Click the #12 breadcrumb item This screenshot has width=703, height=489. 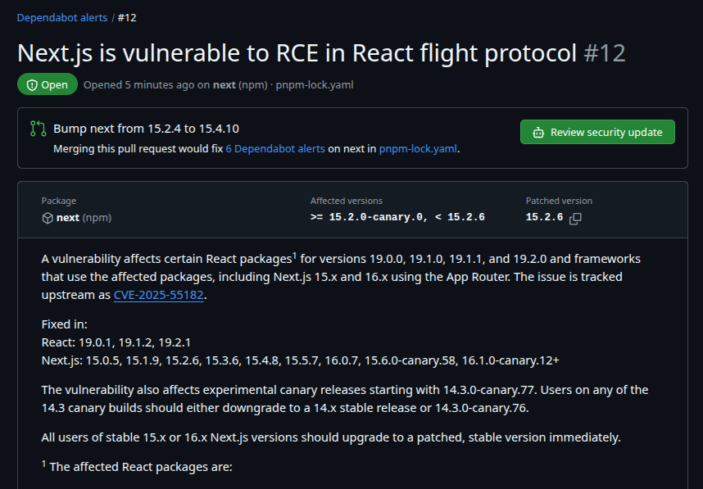pyautogui.click(x=125, y=17)
